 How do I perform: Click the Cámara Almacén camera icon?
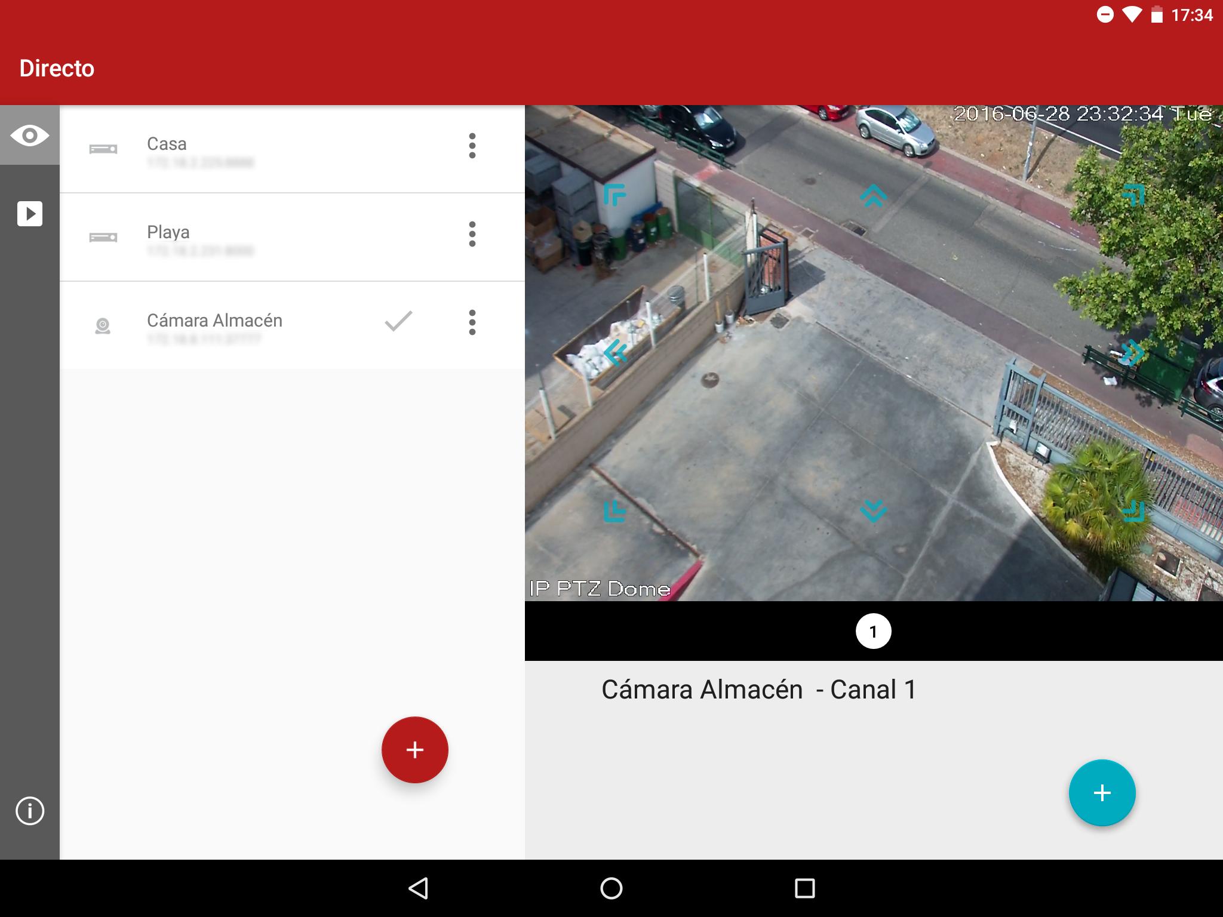click(x=103, y=326)
